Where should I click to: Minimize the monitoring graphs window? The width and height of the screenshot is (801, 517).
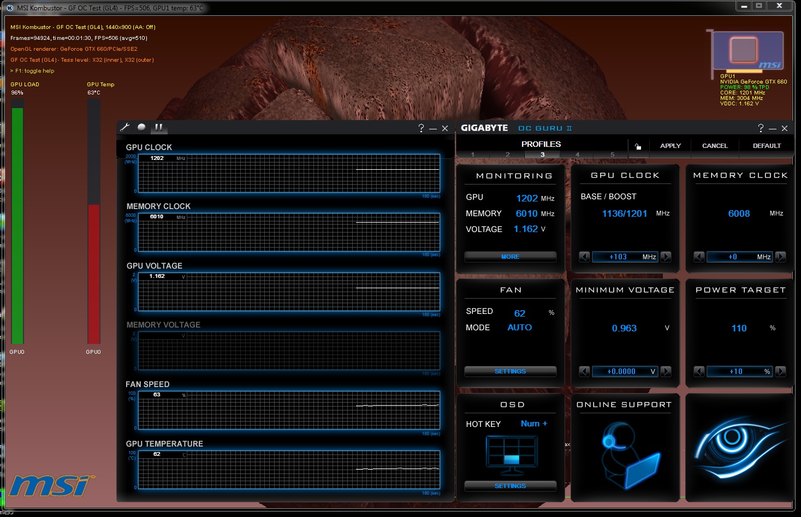tap(433, 128)
